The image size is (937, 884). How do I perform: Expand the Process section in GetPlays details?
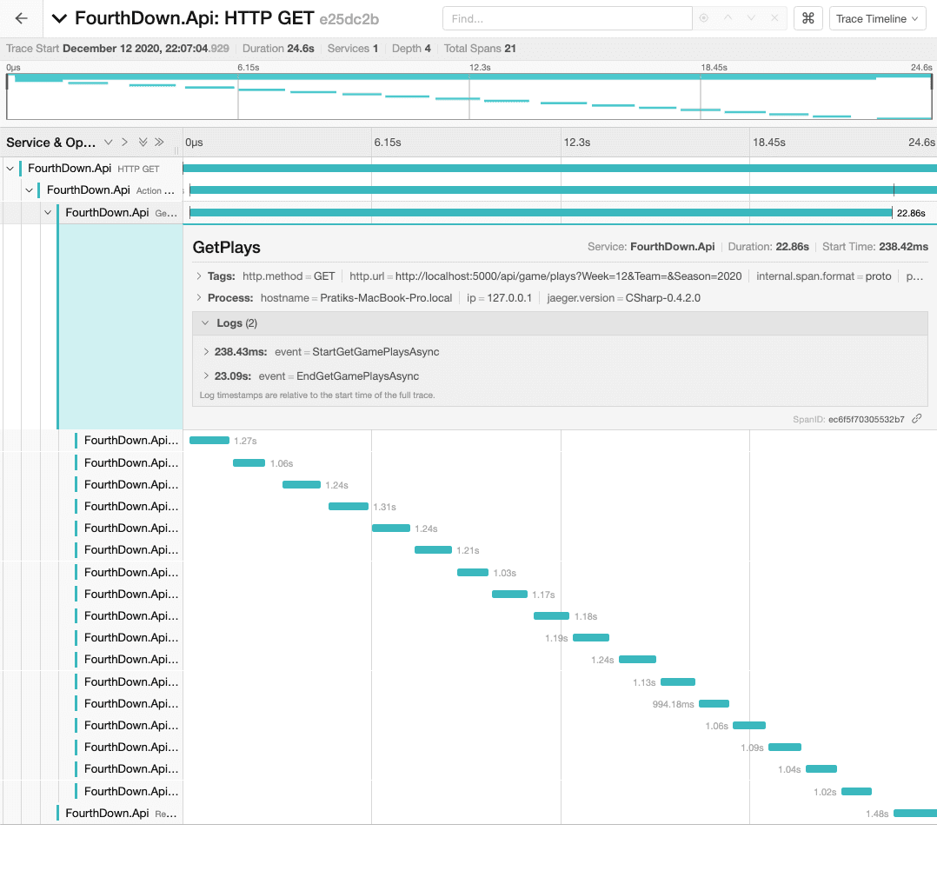pos(201,298)
